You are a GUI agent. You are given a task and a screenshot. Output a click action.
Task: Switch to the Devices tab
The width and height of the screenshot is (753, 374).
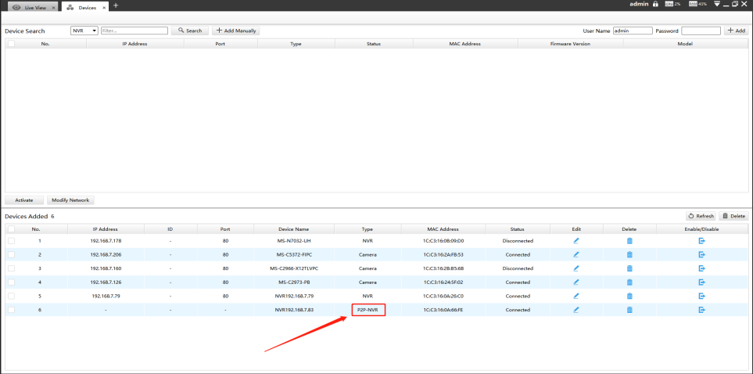[84, 8]
